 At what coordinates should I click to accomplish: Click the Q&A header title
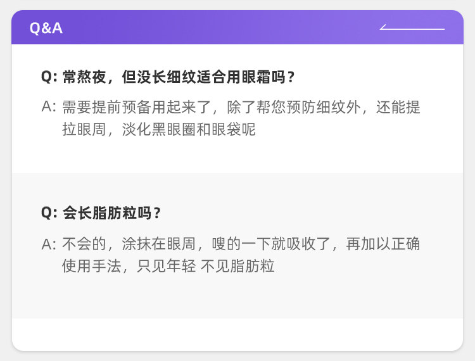coord(46,28)
